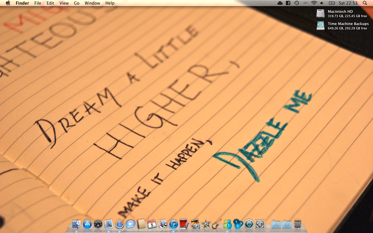Open the Apple menu
This screenshot has height=233, width=373.
click(x=8, y=3)
